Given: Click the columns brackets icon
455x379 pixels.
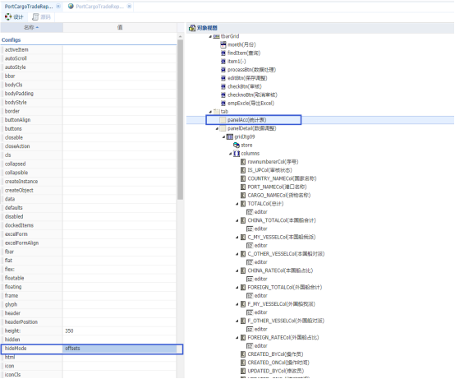Looking at the screenshot, I should point(237,154).
